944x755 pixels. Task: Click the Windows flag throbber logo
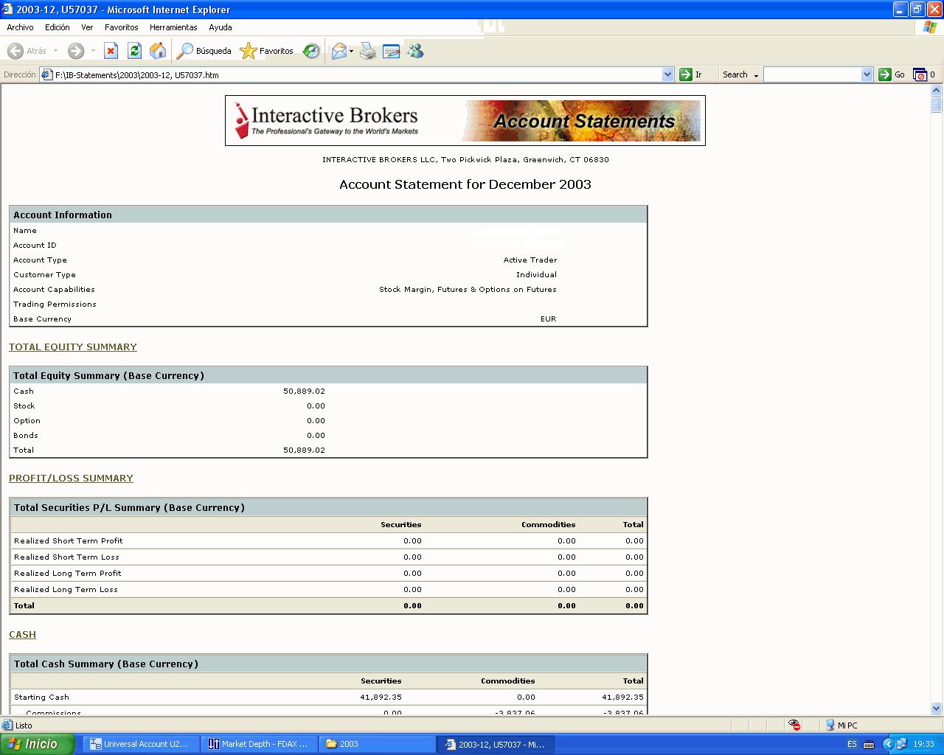930,27
